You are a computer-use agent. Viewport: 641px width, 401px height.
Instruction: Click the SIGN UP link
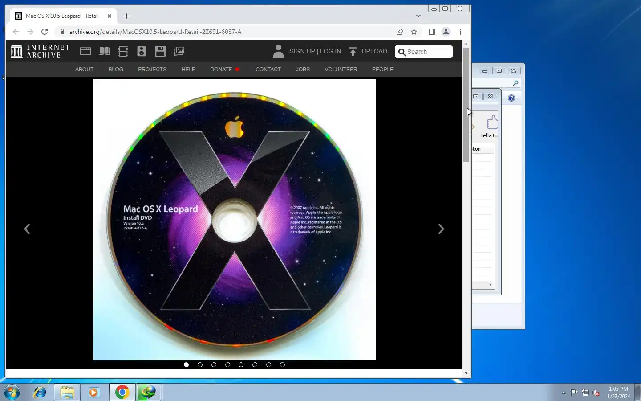click(302, 51)
